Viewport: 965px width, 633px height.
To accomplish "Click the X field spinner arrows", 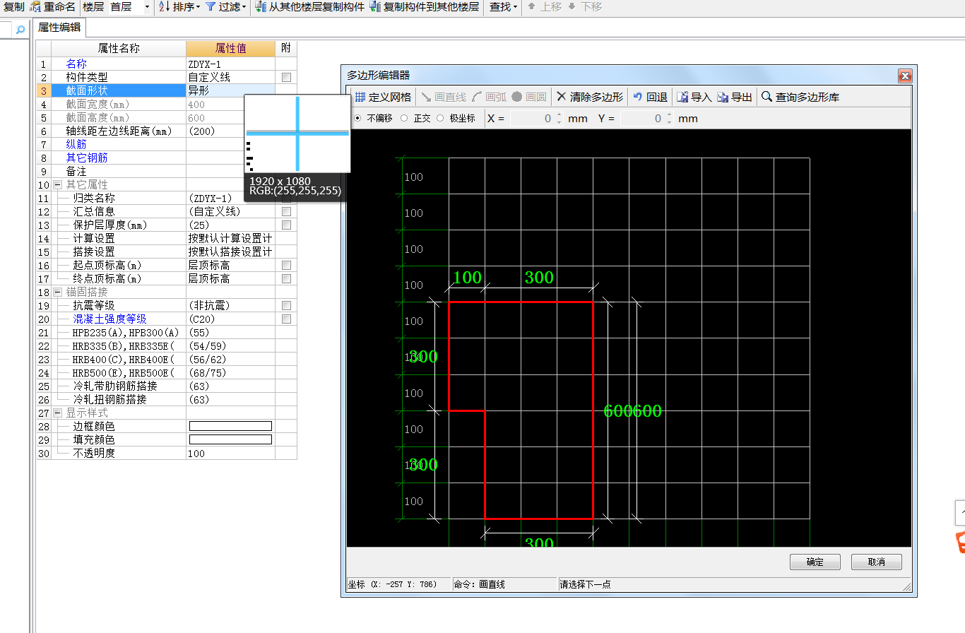I will point(560,119).
